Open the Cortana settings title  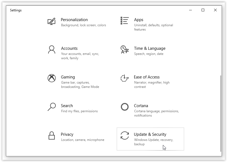click(x=141, y=106)
